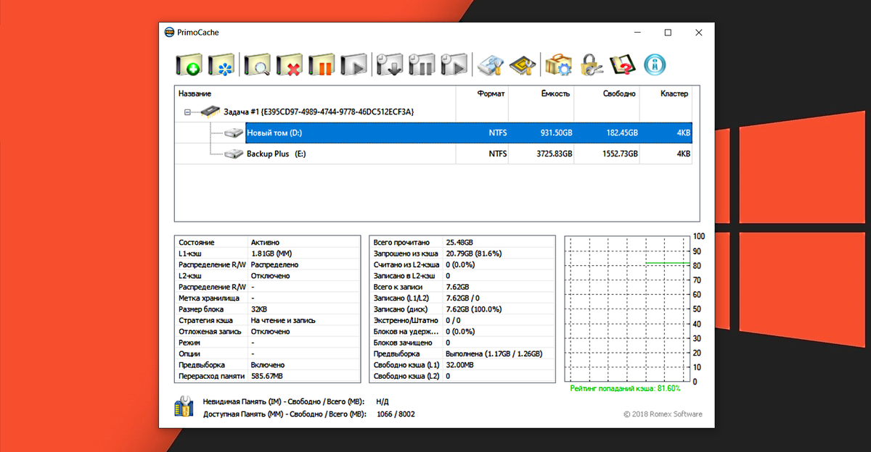The height and width of the screenshot is (452, 871).
Task: Maximize the PrimoCache window
Action: point(668,33)
